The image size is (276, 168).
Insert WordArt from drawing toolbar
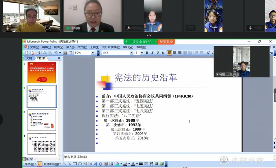pos(96,164)
